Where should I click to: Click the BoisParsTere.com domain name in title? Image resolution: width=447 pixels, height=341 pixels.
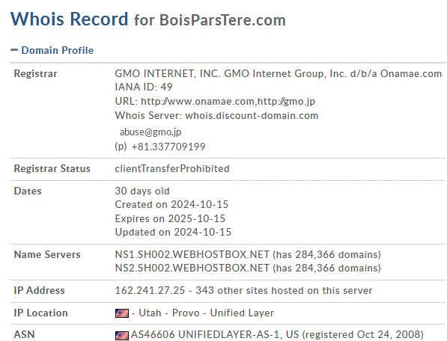coord(222,20)
